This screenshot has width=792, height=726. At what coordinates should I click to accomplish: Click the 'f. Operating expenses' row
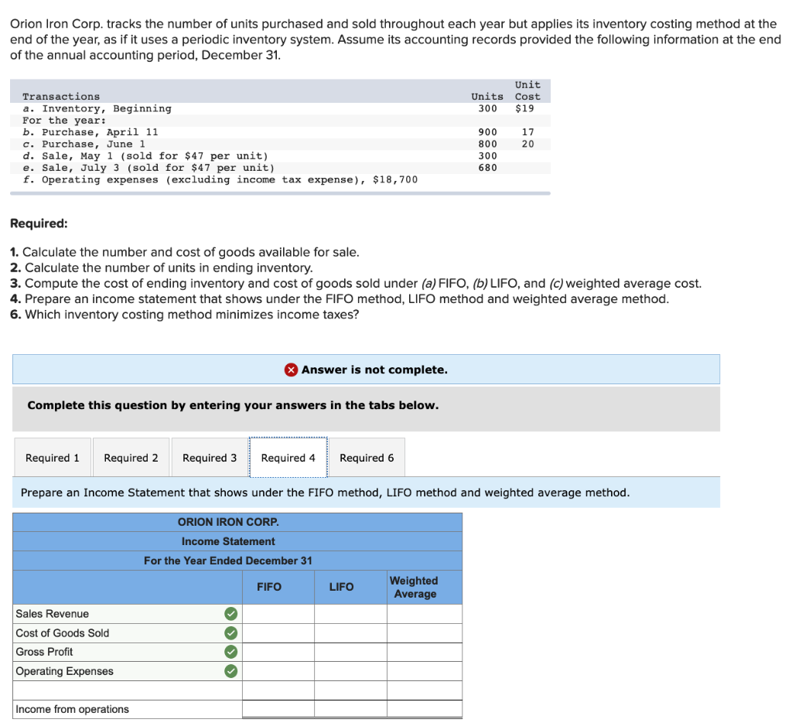coord(280,179)
